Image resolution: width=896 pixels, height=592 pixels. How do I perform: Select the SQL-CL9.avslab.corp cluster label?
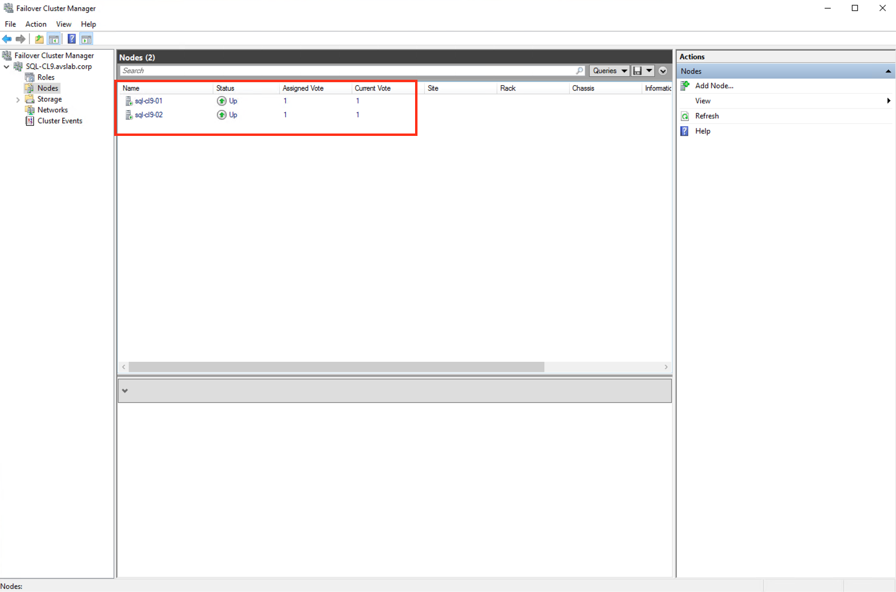59,66
